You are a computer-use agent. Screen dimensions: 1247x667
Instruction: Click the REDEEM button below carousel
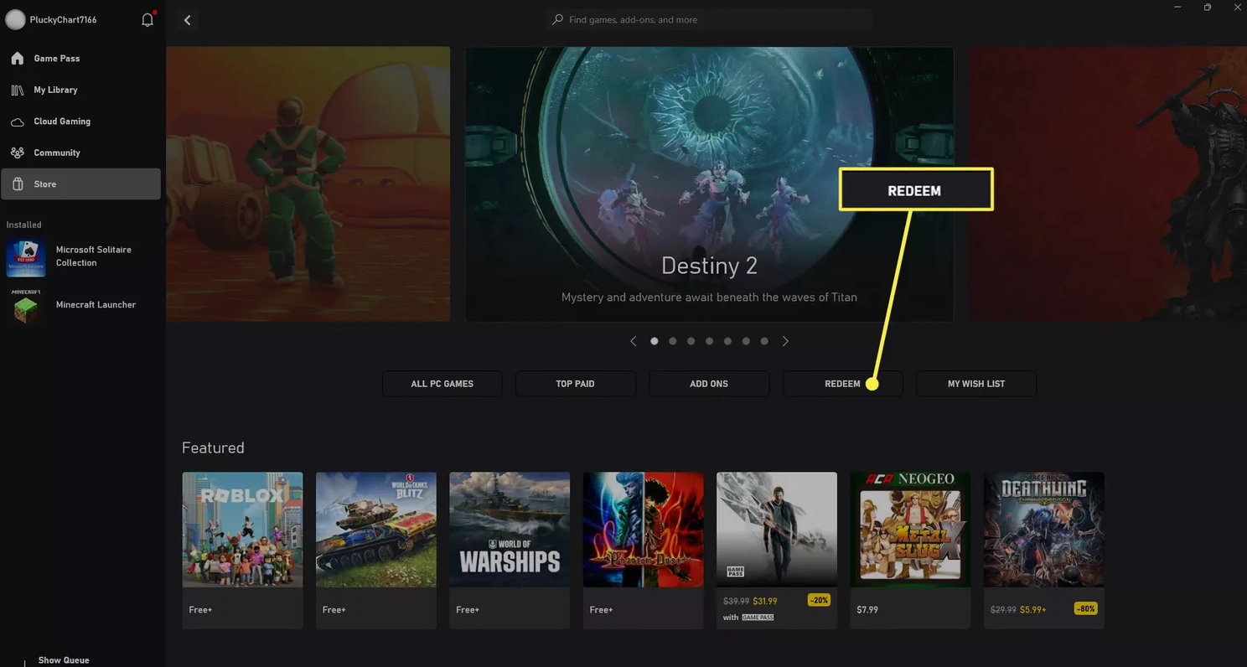tap(843, 384)
